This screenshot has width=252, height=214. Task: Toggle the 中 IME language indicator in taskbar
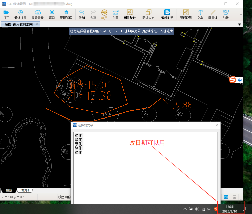209,209
